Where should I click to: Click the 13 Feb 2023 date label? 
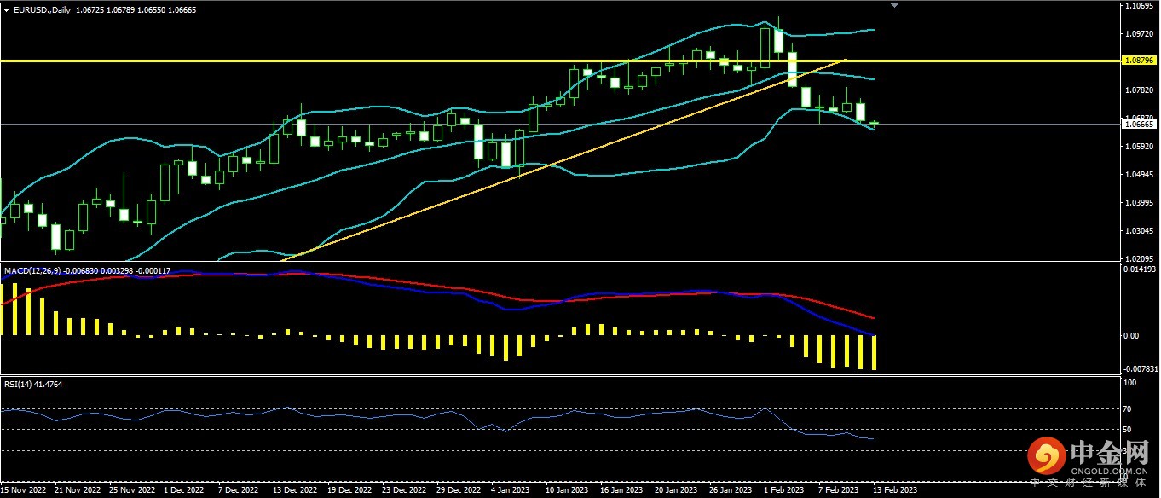coord(894,491)
